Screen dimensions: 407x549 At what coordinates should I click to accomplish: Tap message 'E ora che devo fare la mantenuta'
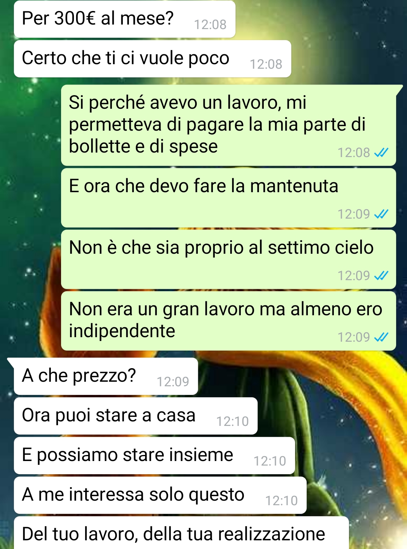(x=228, y=198)
